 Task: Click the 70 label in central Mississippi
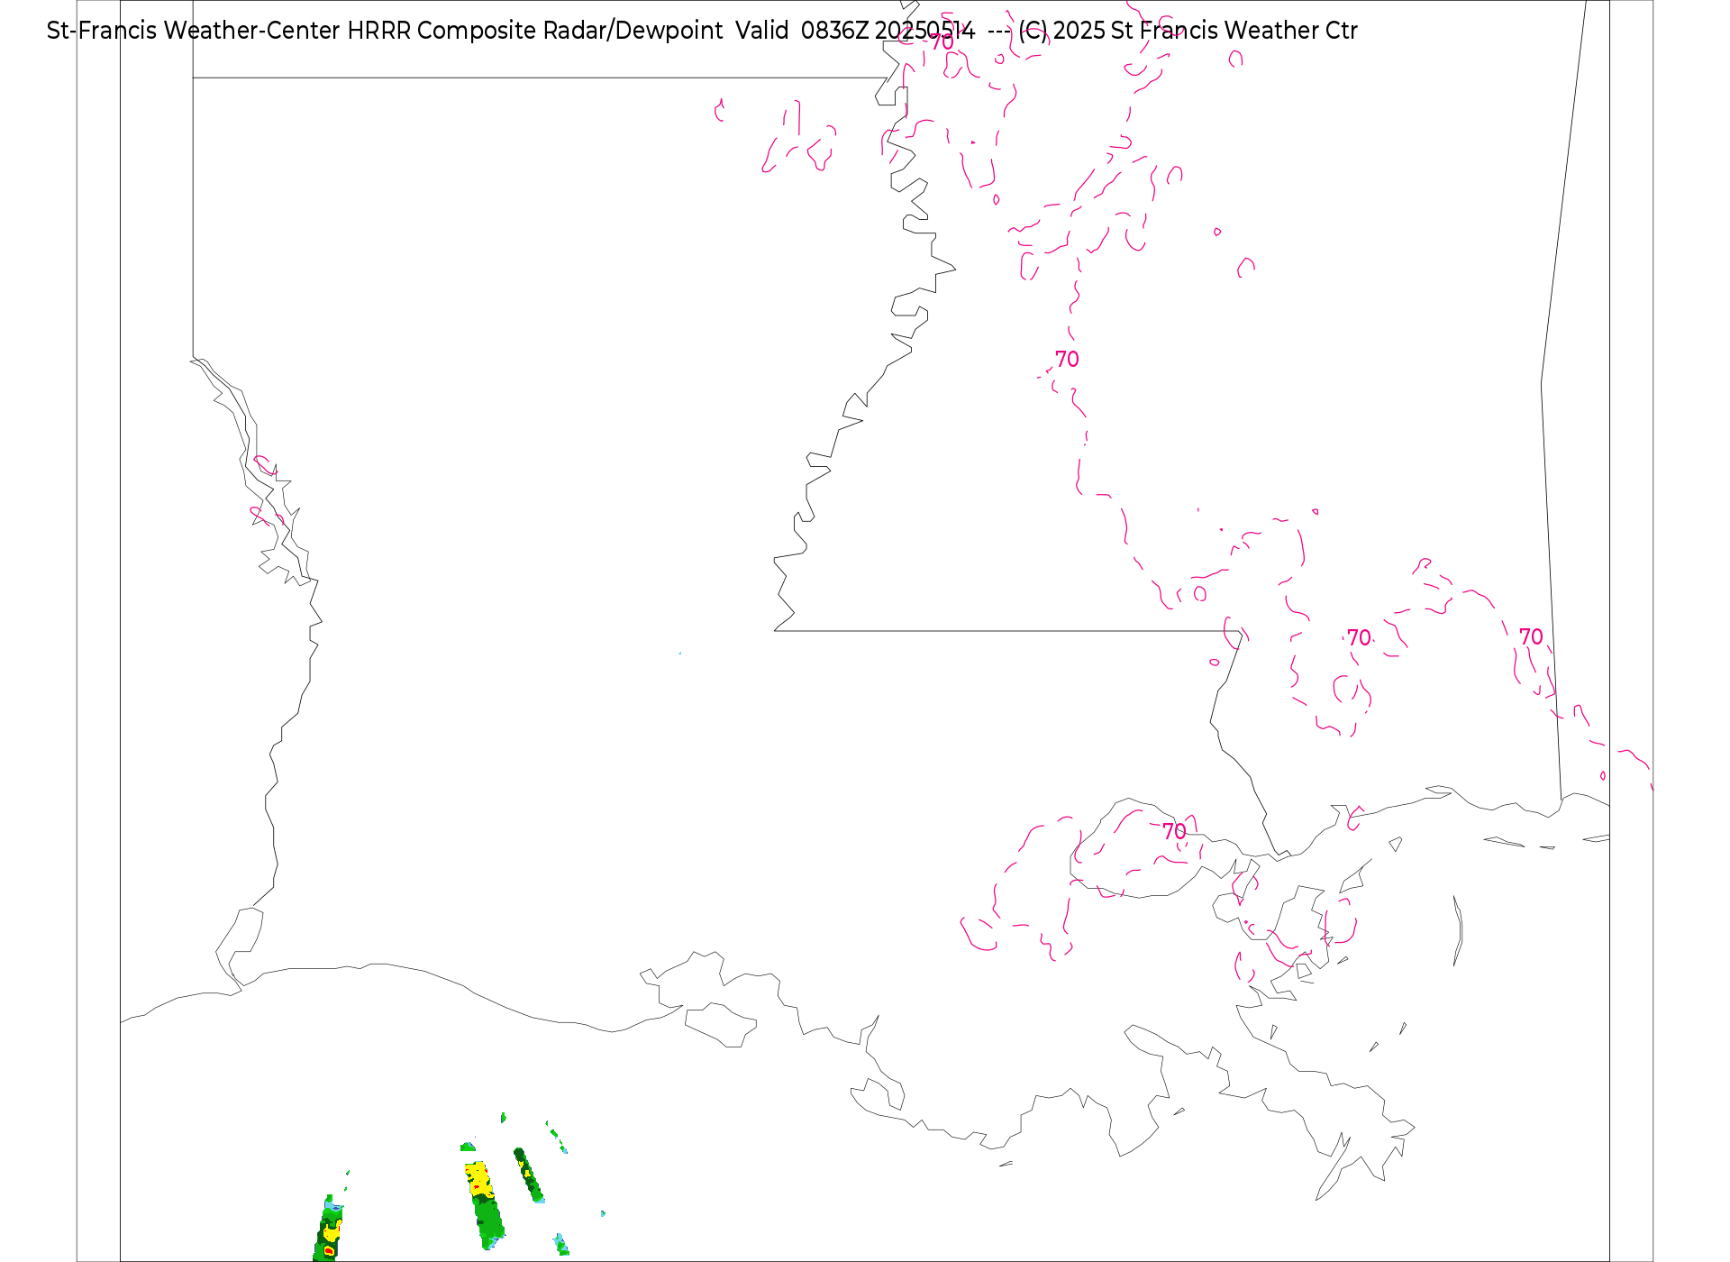click(1067, 360)
